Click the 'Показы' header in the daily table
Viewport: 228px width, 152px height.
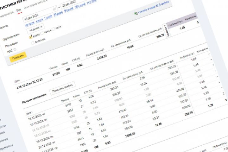point(65,100)
